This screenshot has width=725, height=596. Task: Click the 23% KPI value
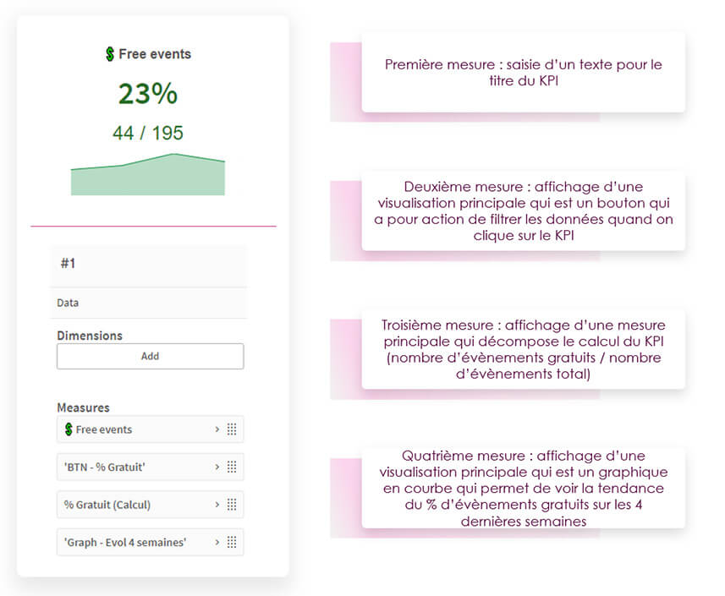pyautogui.click(x=148, y=93)
